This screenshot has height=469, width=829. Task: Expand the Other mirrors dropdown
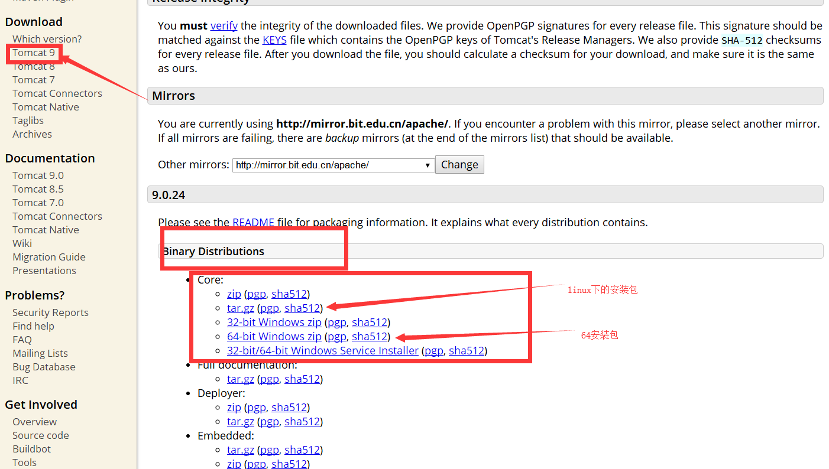pos(333,165)
